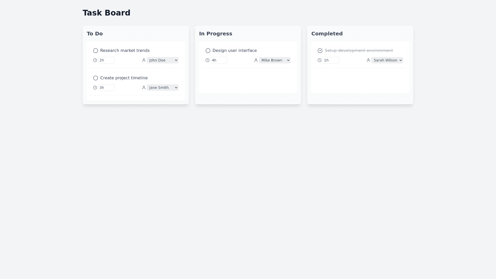
Task: Click clock icon on Design user interface
Action: pos(207,60)
